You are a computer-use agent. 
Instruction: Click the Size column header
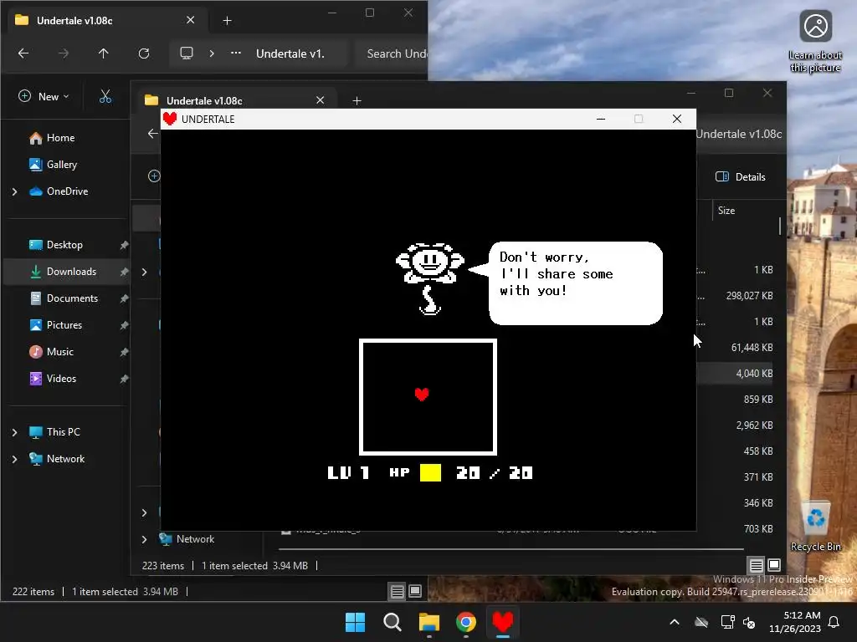coord(726,210)
